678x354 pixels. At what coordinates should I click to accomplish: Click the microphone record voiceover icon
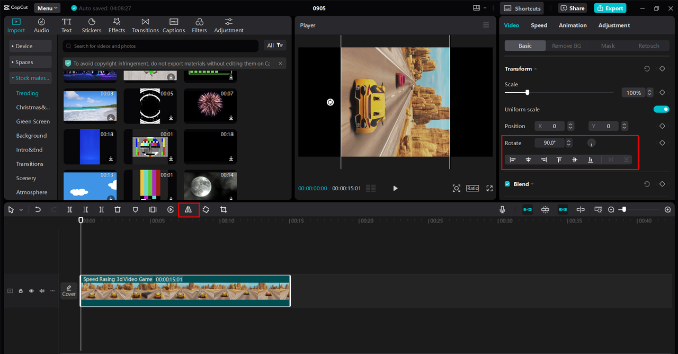pyautogui.click(x=502, y=210)
